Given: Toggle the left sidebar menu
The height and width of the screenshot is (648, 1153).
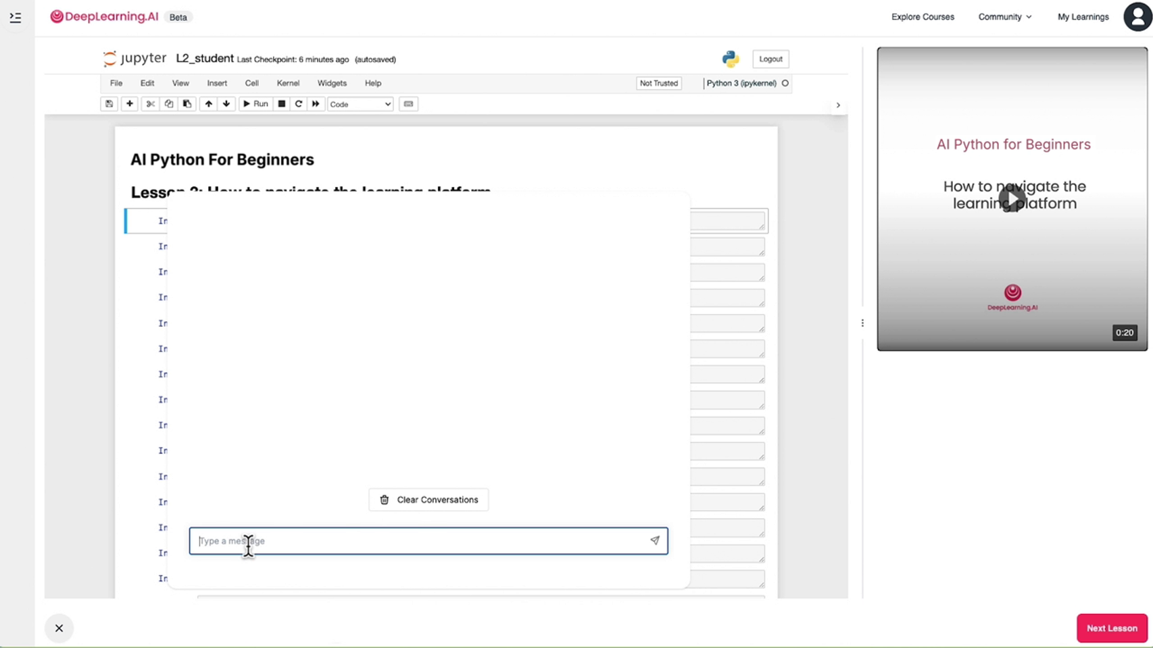Looking at the screenshot, I should (x=16, y=18).
